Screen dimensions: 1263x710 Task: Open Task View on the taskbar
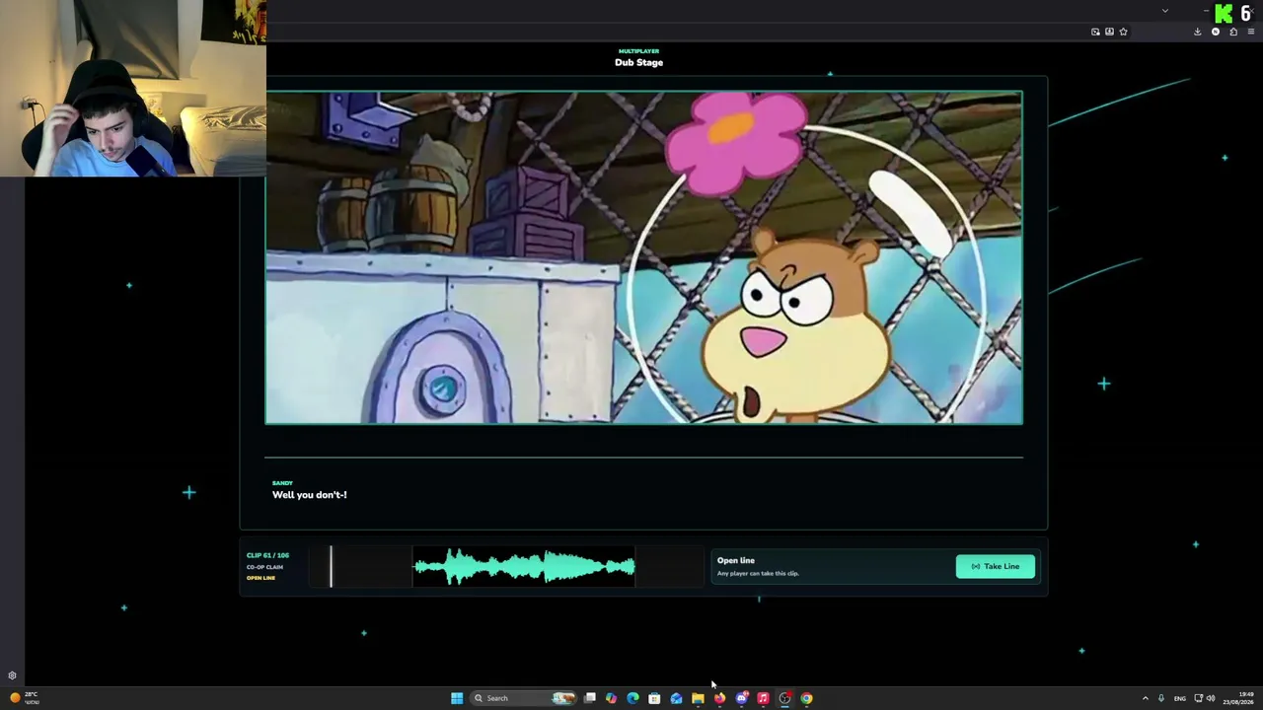pos(590,698)
